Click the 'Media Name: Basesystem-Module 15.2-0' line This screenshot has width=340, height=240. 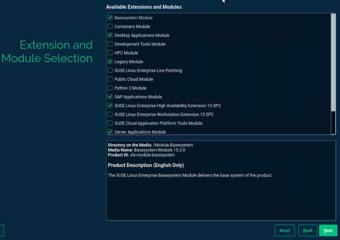(146, 150)
